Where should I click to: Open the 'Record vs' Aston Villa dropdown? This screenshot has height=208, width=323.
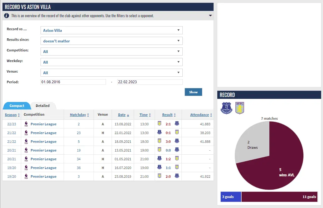point(111,30)
